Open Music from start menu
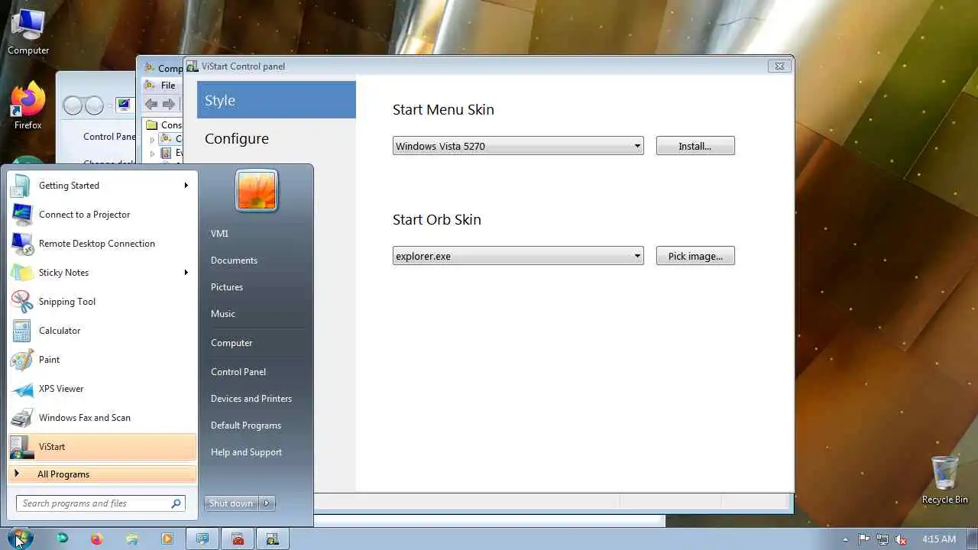The width and height of the screenshot is (978, 550). click(x=223, y=314)
